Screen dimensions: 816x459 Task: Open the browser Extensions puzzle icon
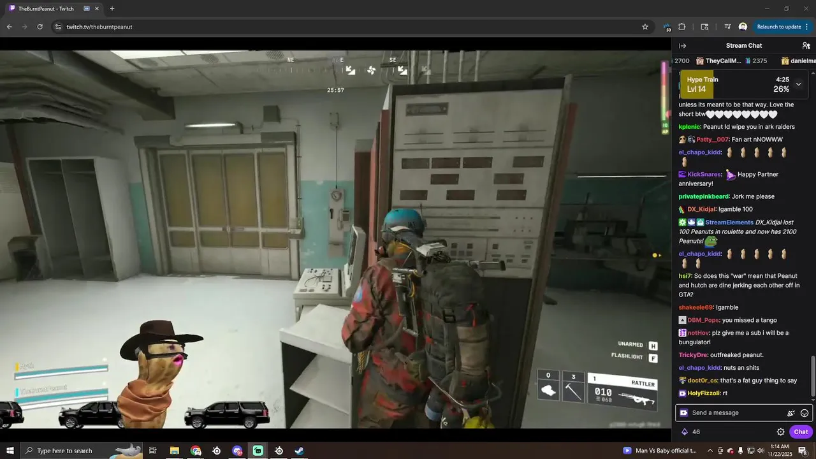click(682, 27)
